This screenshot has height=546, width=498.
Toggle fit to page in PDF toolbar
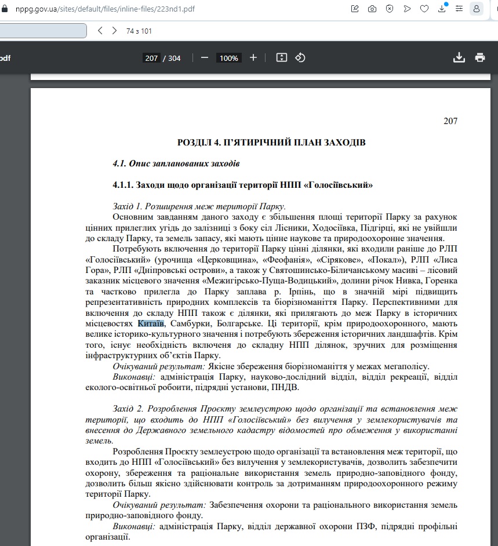click(x=282, y=57)
